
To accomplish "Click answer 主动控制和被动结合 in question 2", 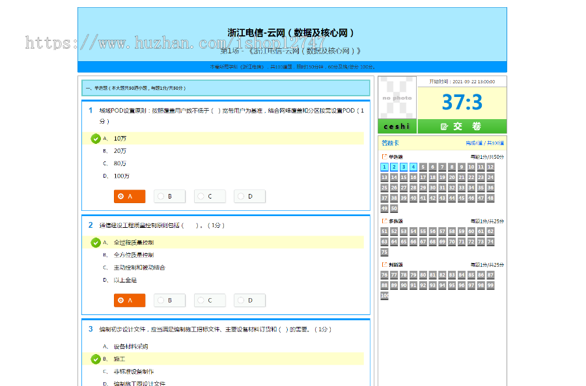I will [139, 268].
